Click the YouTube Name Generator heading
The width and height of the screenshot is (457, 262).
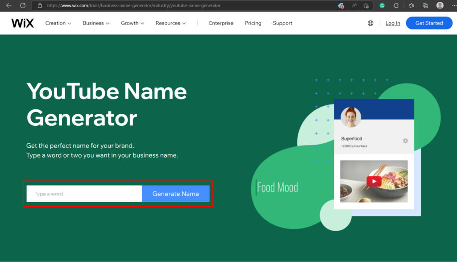coord(106,104)
